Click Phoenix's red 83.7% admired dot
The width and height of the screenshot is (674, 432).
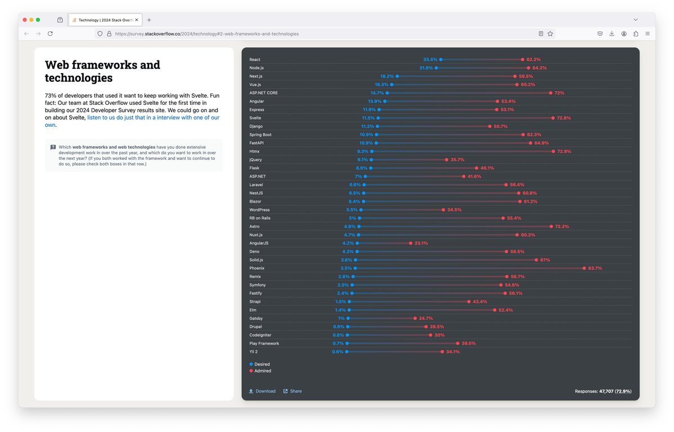tap(584, 268)
